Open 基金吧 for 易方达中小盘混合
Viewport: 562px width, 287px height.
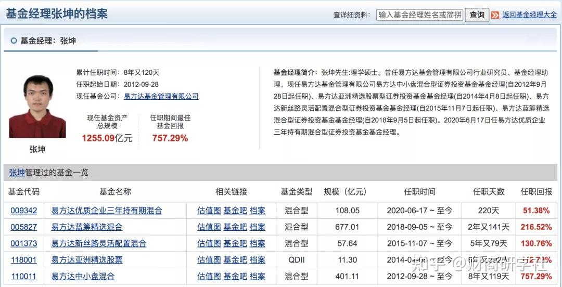point(235,276)
